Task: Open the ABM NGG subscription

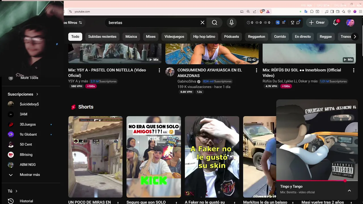Action: click(x=28, y=165)
